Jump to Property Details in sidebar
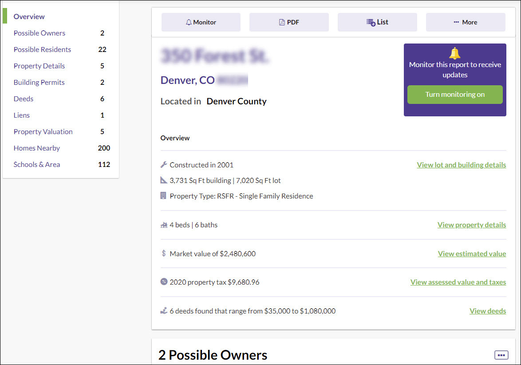Screen dimensions: 521x365 (x=39, y=66)
